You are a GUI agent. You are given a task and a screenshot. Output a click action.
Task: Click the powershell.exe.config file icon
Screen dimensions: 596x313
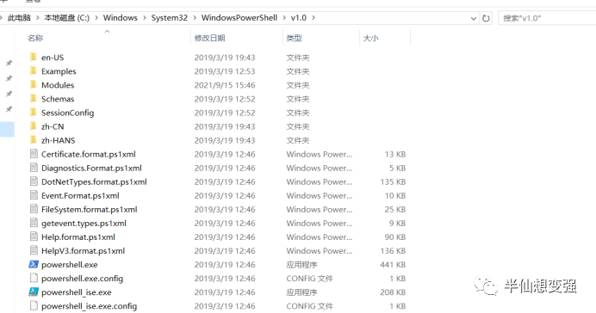pyautogui.click(x=34, y=278)
